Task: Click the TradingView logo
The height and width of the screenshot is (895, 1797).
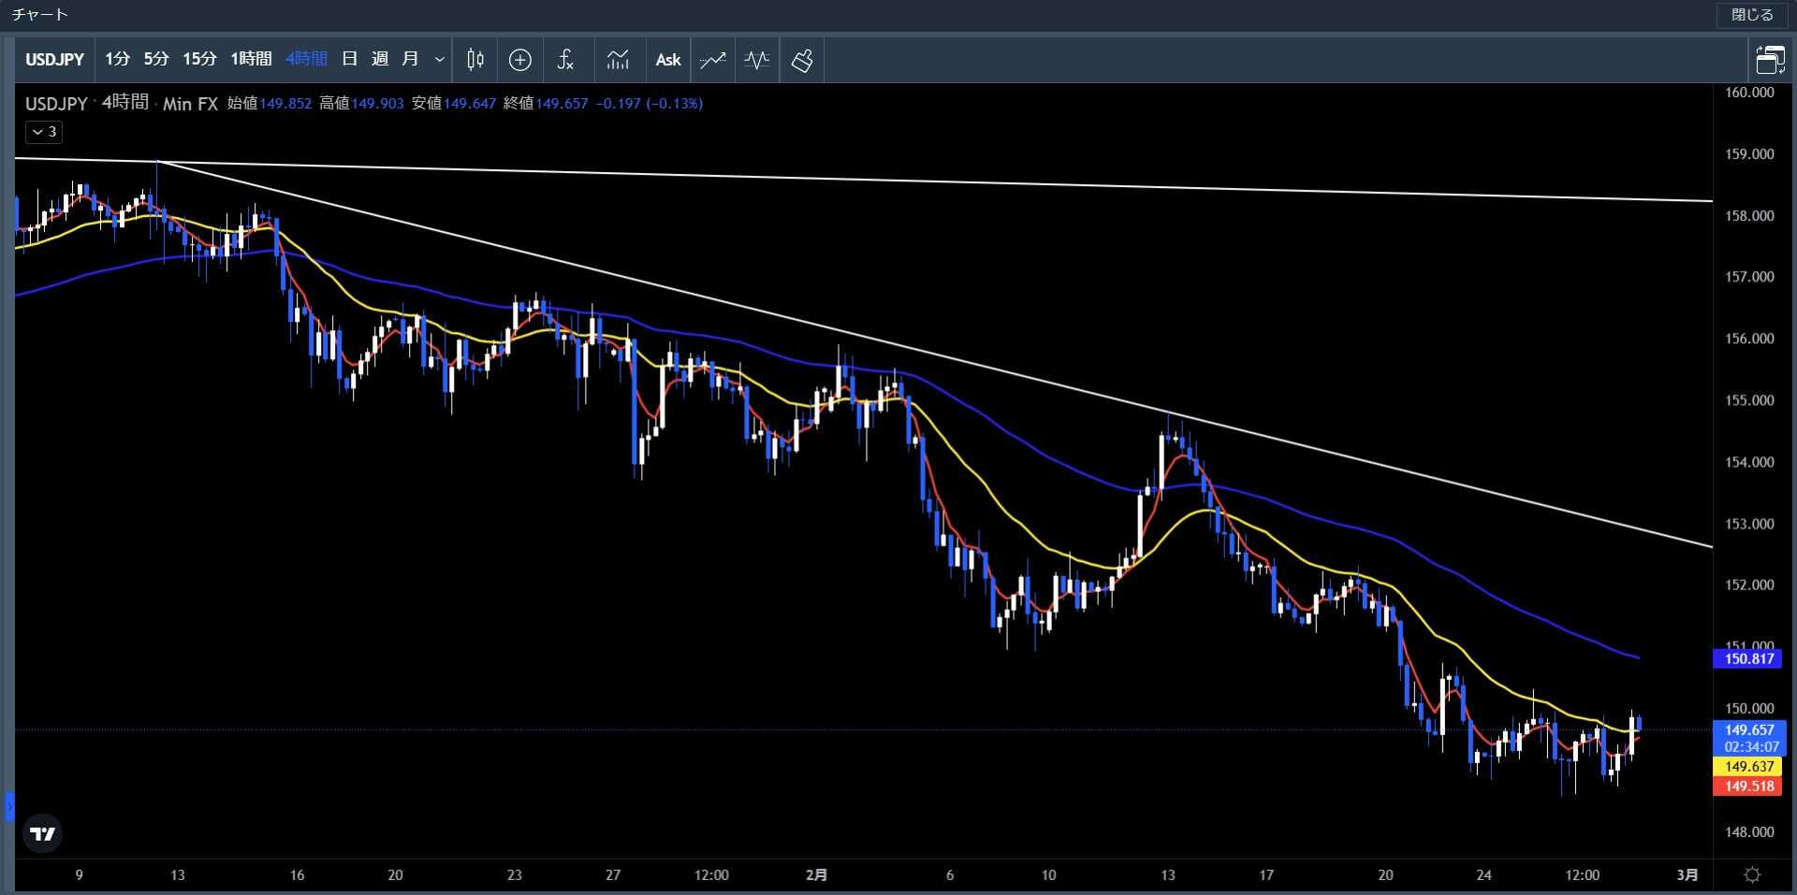Action: tap(43, 833)
